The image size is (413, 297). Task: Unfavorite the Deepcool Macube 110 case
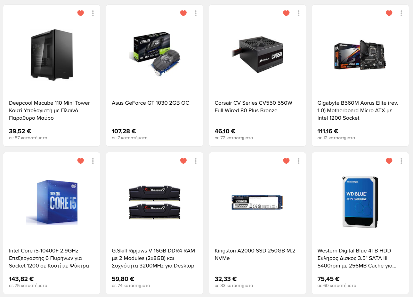click(x=81, y=13)
